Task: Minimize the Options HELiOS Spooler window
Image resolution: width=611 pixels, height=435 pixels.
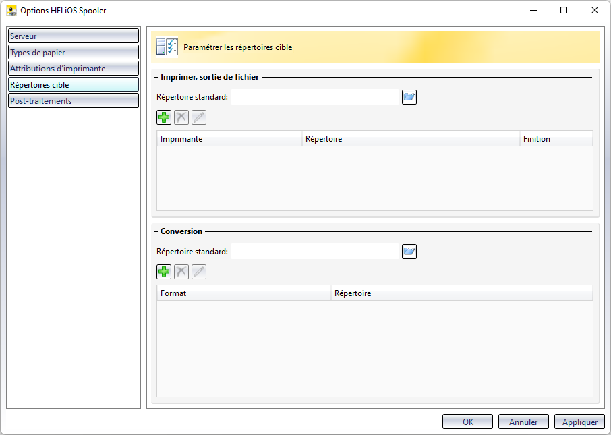Action: point(533,11)
